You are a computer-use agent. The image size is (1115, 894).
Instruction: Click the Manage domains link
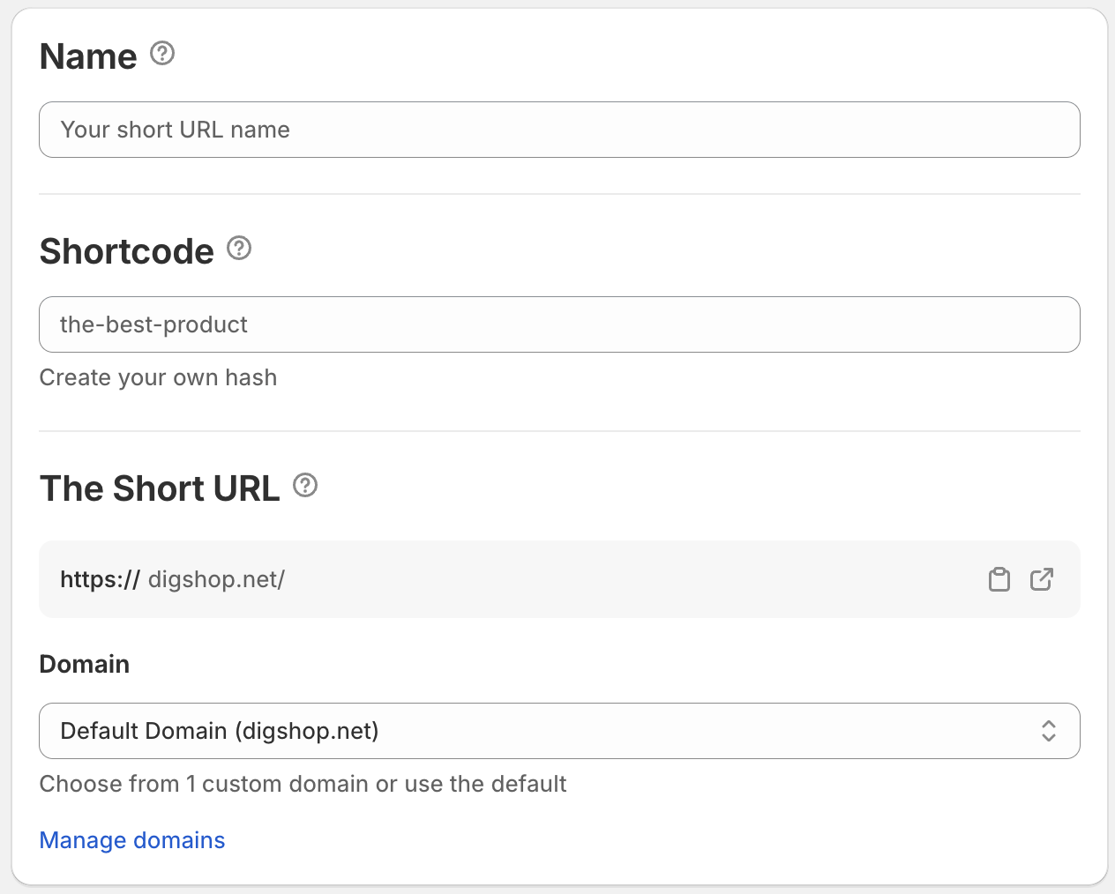pos(131,840)
